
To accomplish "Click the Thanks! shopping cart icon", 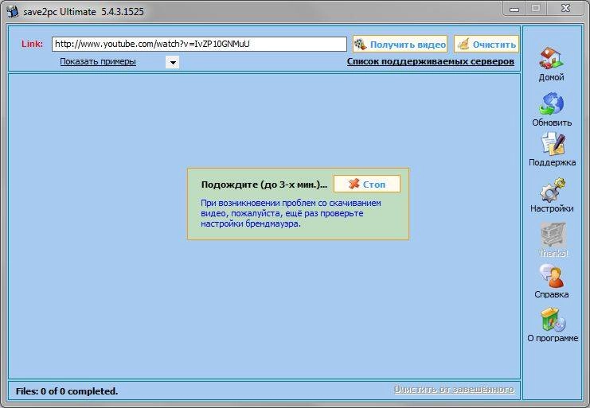I will coord(553,235).
